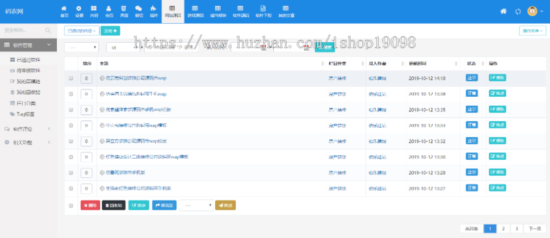Go to page 2 in pagination
Screen dimensions: 550x238
(504, 229)
